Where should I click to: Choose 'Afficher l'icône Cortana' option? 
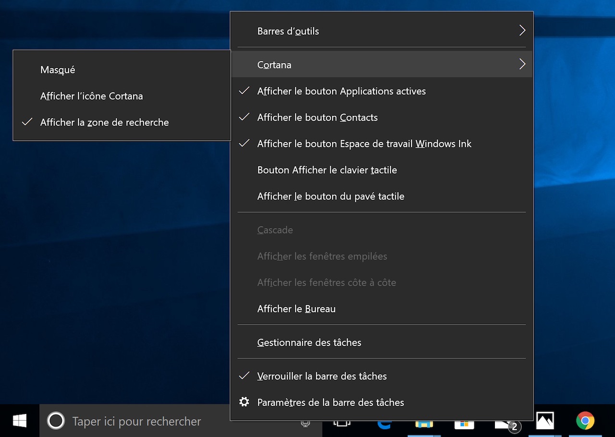point(122,96)
